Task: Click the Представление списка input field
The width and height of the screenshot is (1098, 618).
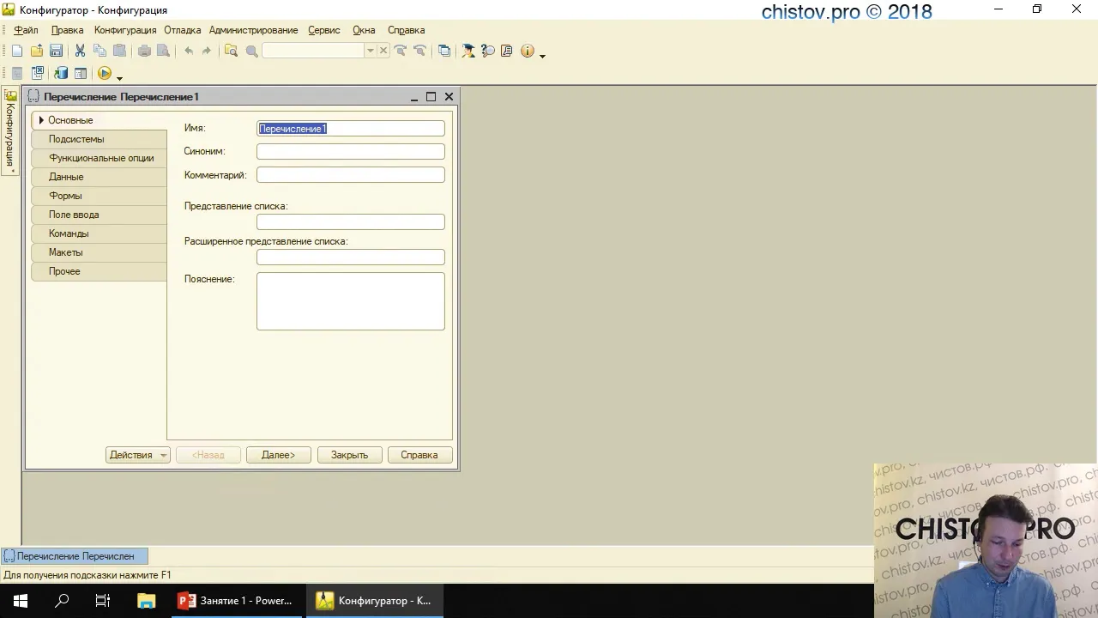Action: tap(351, 222)
